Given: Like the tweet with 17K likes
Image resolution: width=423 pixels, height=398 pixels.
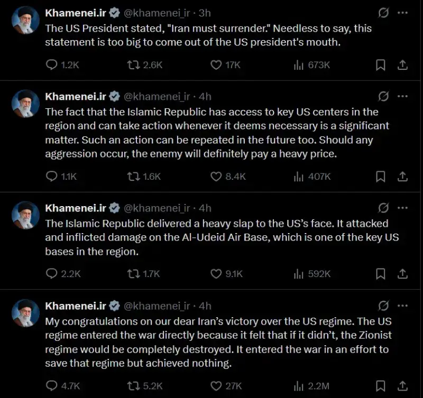Looking at the screenshot, I should 216,64.
